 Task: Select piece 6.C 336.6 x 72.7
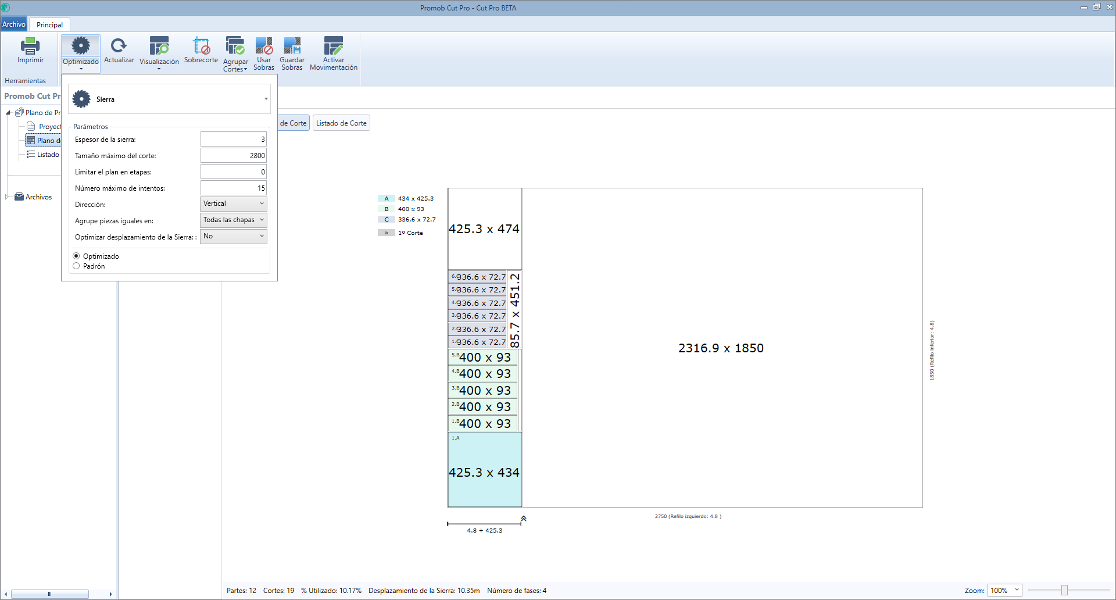coord(477,277)
